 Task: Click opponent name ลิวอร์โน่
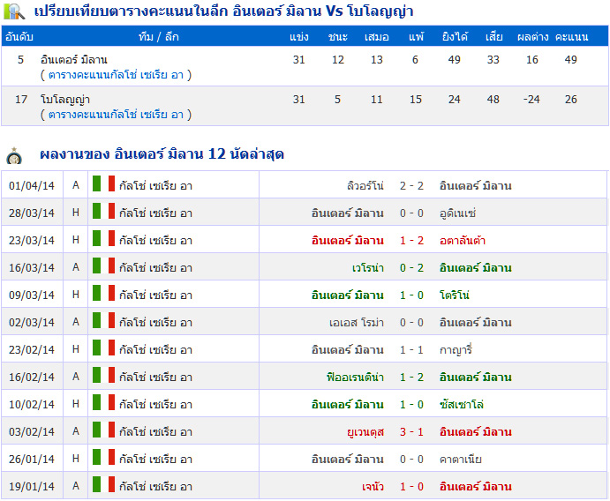point(365,186)
